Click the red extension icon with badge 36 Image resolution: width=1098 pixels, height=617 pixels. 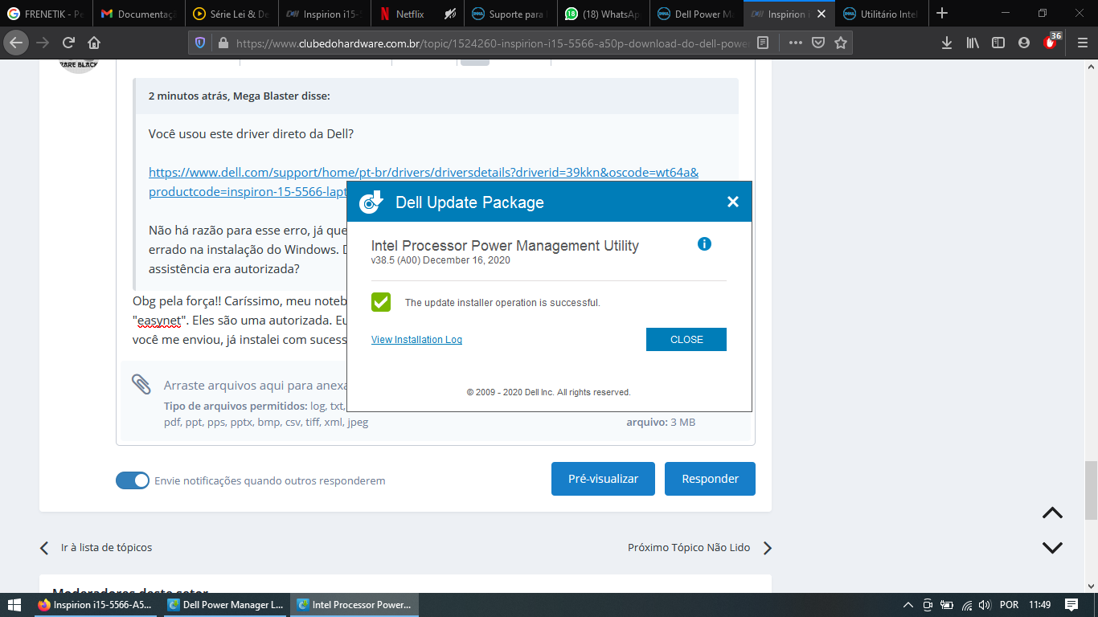1051,42
